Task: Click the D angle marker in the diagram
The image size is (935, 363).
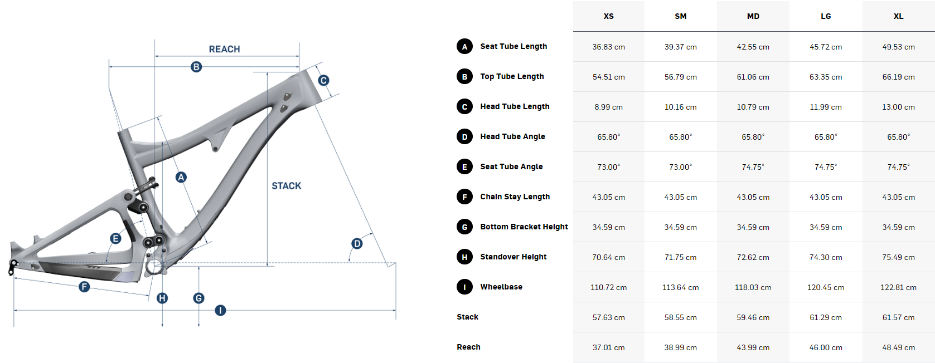Action: coord(357,243)
